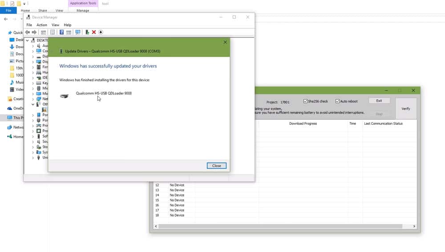The image size is (445, 252).
Task: Click the Update driver icon in toolbar
Action: pos(87,32)
